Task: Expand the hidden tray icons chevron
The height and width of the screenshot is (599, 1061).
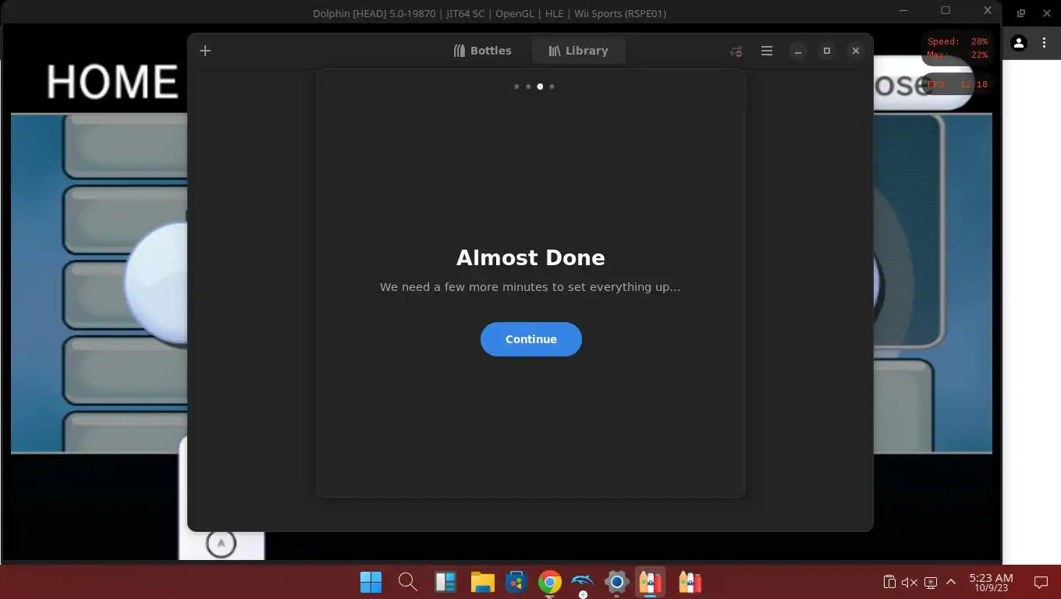Action: (x=951, y=582)
